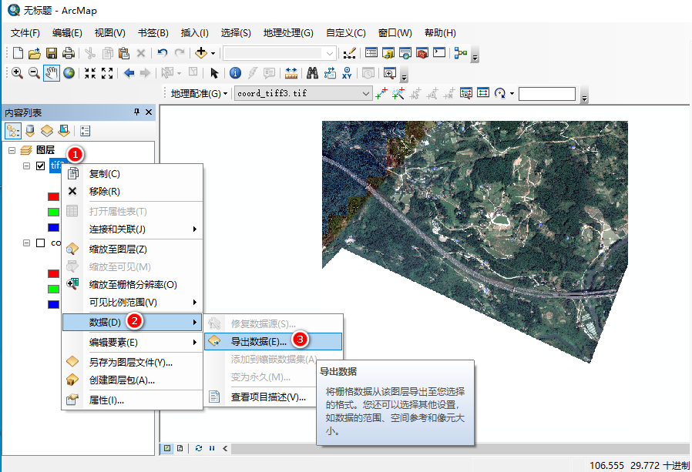Select the Measure ruler tool
The image size is (692, 472).
coord(291,73)
